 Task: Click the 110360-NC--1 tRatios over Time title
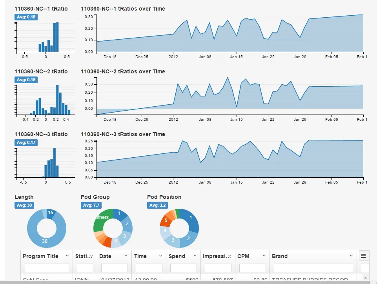tap(123, 9)
